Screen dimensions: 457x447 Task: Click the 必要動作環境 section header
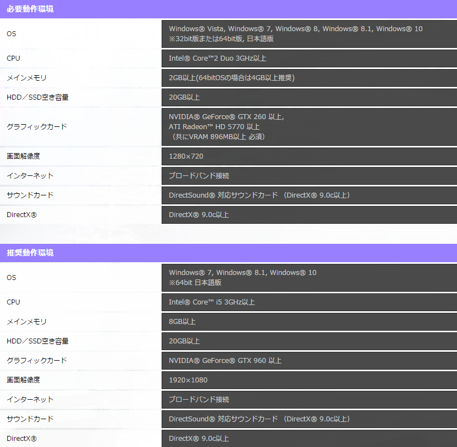(x=229, y=9)
